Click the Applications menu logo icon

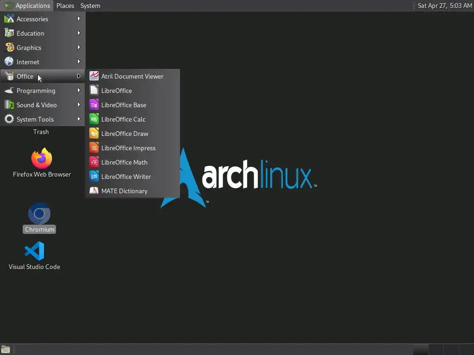[x=9, y=6]
